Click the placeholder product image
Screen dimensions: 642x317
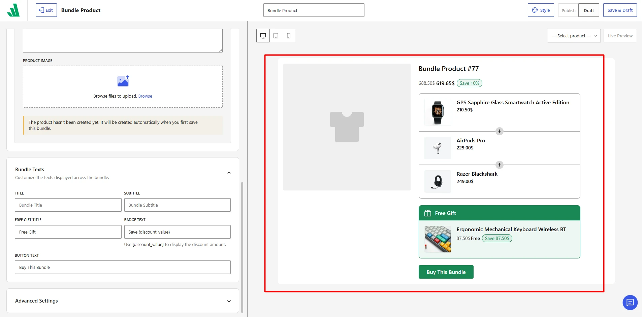click(x=347, y=127)
